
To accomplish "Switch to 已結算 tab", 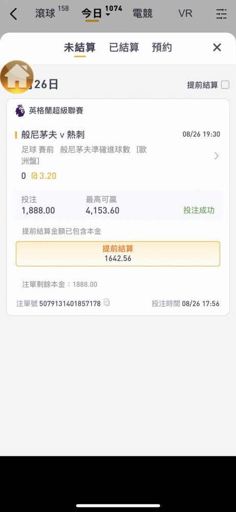I will [x=124, y=48].
